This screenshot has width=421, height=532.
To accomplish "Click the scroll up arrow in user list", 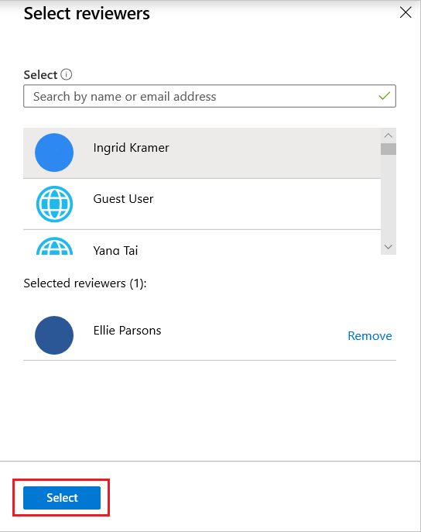I will [388, 136].
